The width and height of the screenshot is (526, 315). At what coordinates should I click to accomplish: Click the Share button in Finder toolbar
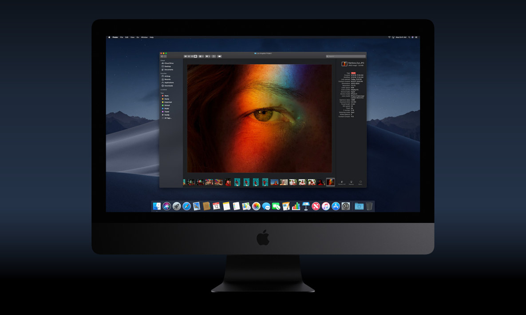(x=214, y=56)
